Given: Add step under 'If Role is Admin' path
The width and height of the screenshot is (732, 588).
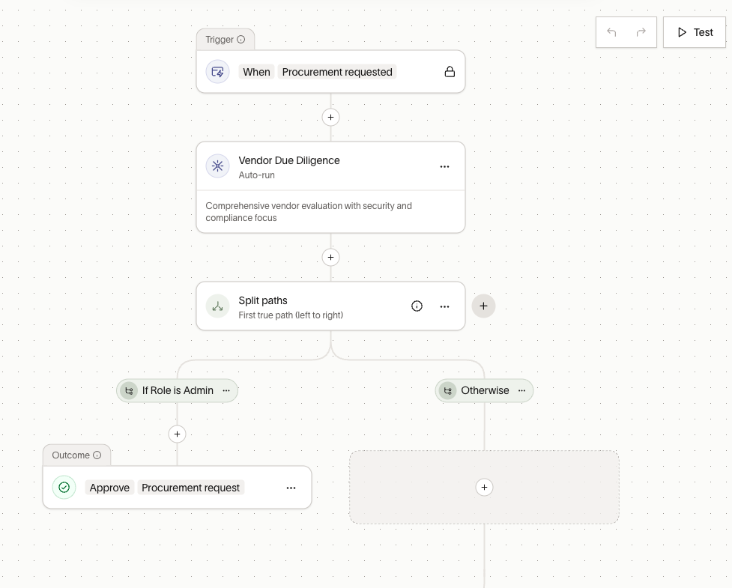Looking at the screenshot, I should tap(177, 434).
